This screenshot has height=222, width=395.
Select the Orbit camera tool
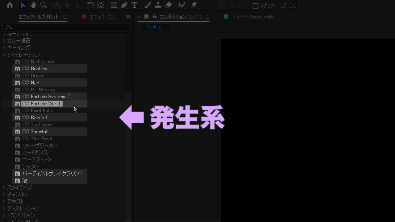point(56,5)
